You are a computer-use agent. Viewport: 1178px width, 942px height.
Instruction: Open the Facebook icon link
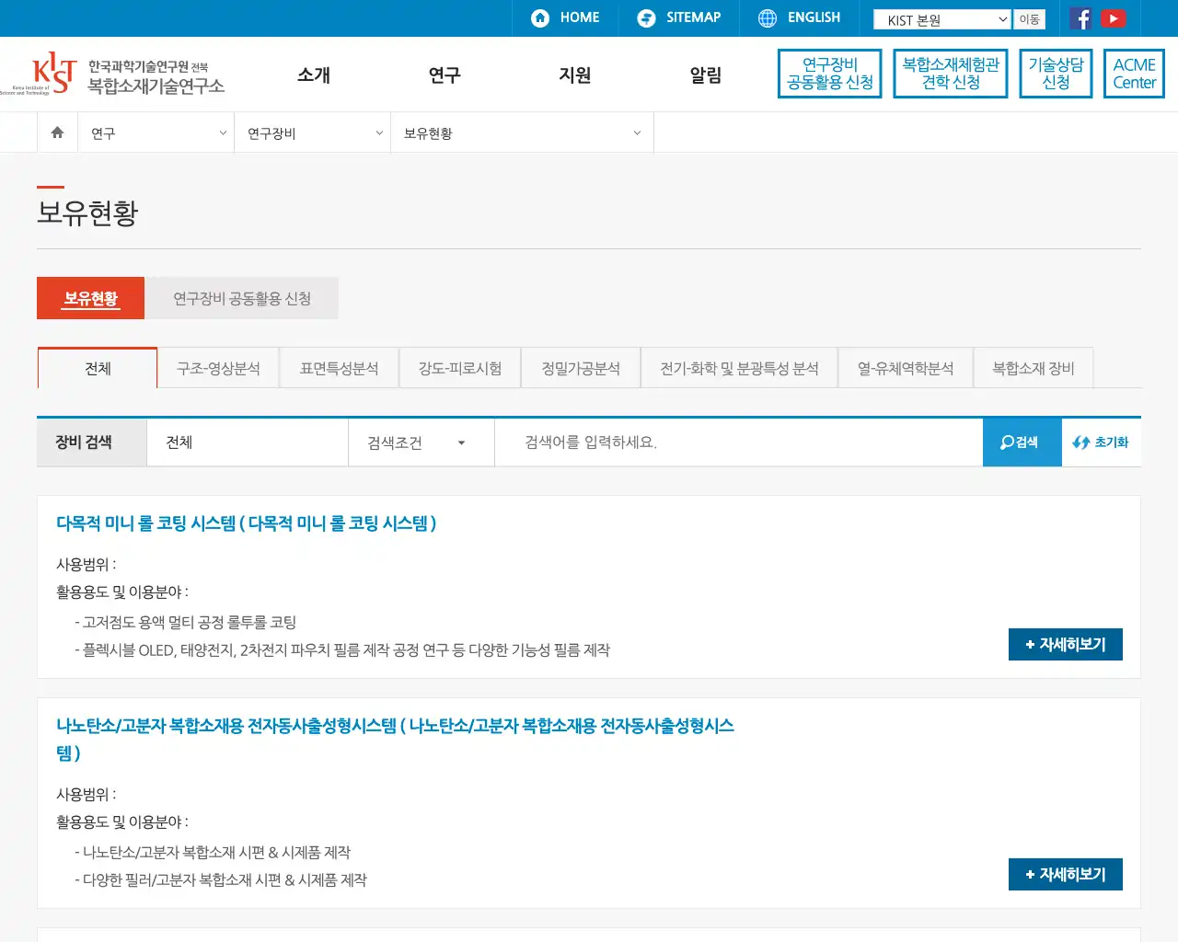point(1081,18)
